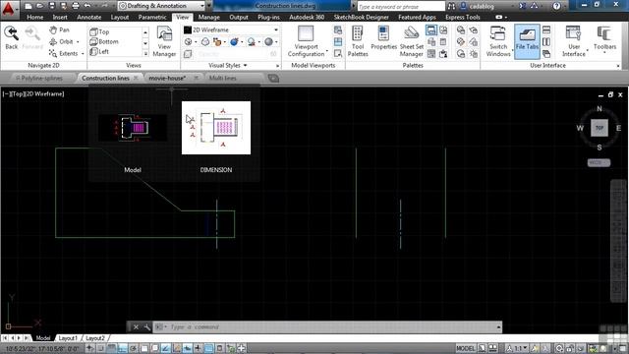The image size is (629, 354).
Task: Open the Properties palette
Action: pyautogui.click(x=384, y=38)
